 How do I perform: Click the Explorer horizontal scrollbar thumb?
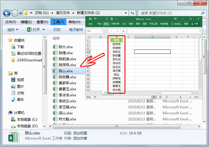pyautogui.click(x=117, y=126)
